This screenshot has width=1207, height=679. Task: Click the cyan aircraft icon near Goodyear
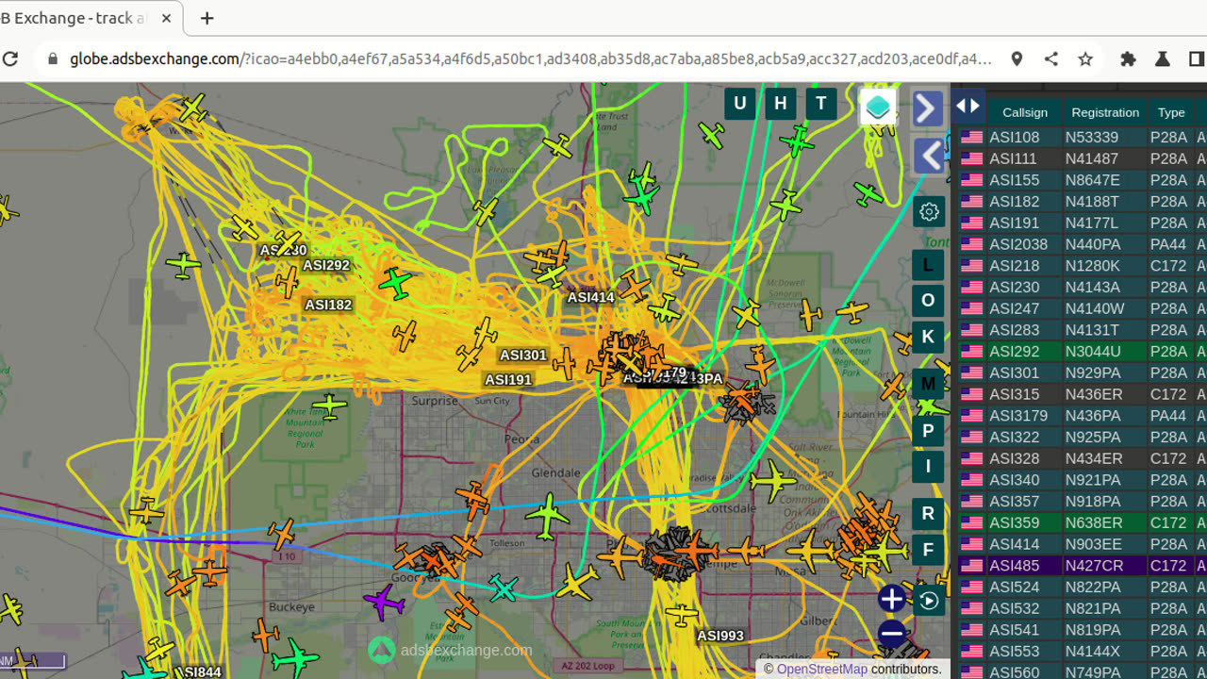click(504, 588)
